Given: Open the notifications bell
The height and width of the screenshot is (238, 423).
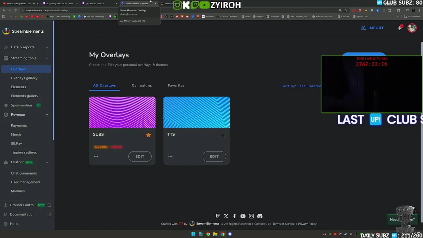Looking at the screenshot, I should click(x=400, y=28).
